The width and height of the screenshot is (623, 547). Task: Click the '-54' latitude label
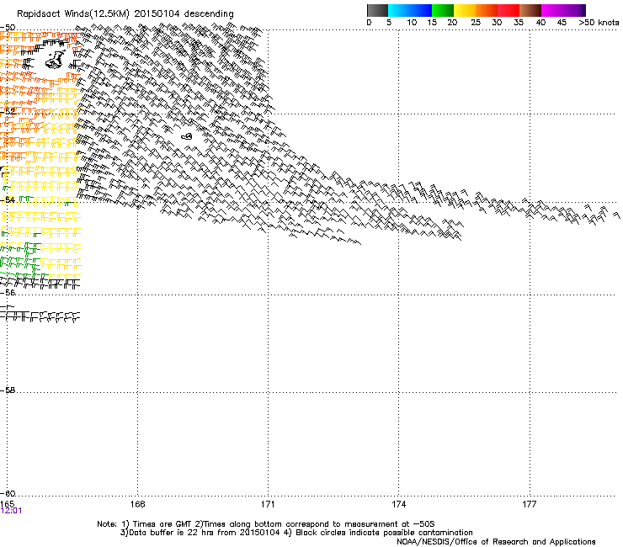[x=8, y=199]
